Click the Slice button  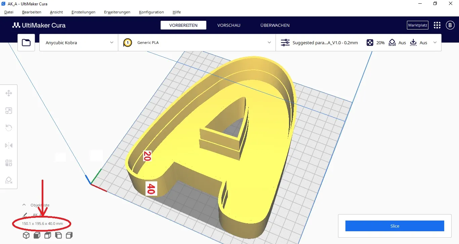point(395,226)
